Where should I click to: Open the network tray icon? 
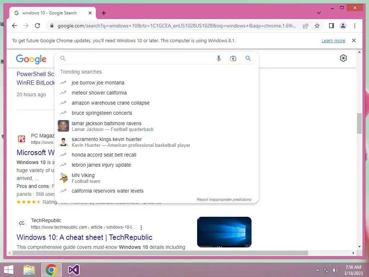(x=326, y=270)
